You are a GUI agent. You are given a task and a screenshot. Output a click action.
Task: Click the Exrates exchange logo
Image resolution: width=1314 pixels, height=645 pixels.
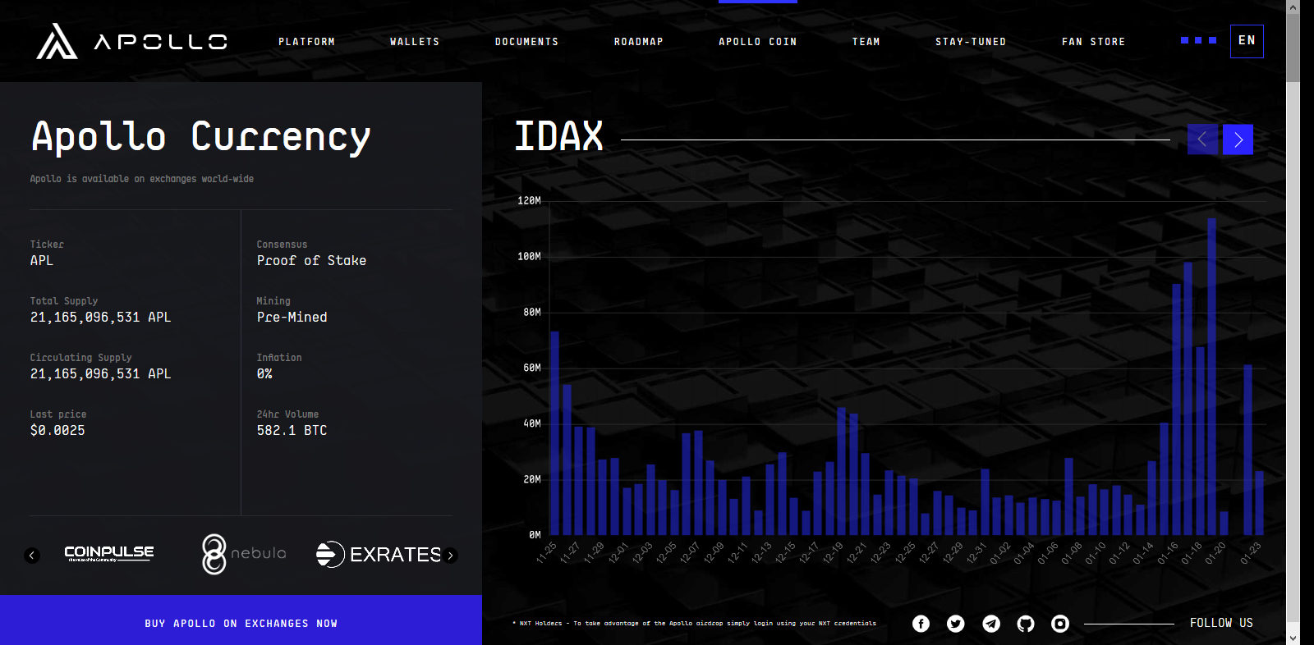tap(379, 555)
